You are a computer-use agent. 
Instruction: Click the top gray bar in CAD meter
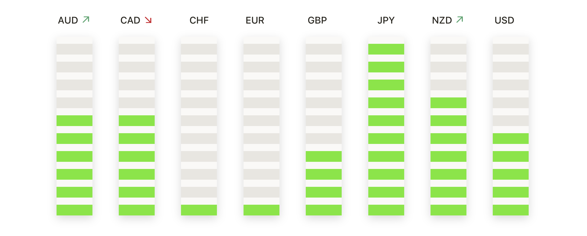tap(137, 49)
